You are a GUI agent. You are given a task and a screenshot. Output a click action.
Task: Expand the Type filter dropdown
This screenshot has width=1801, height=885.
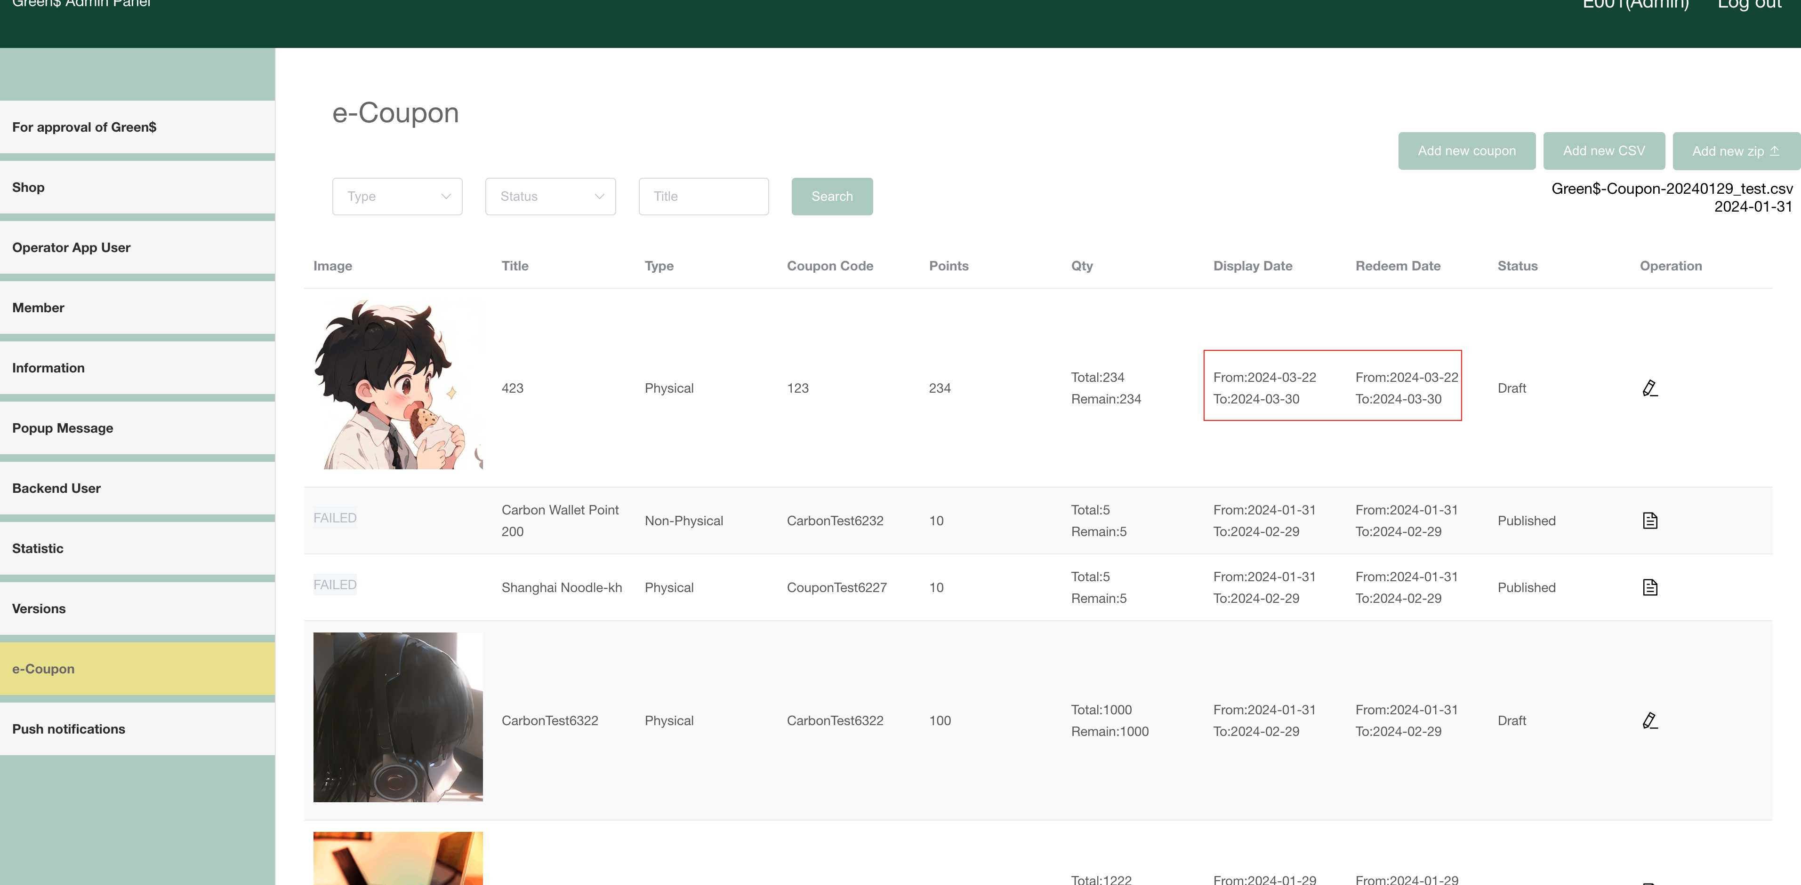pos(397,196)
